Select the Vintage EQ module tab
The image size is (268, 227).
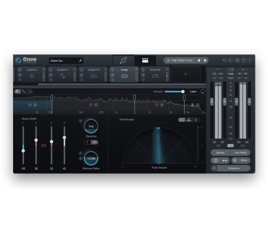click(94, 75)
